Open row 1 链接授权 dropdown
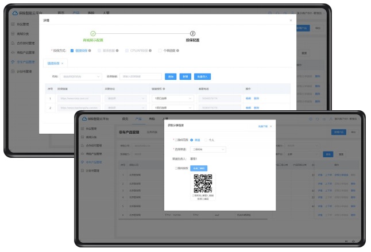 tap(173, 98)
